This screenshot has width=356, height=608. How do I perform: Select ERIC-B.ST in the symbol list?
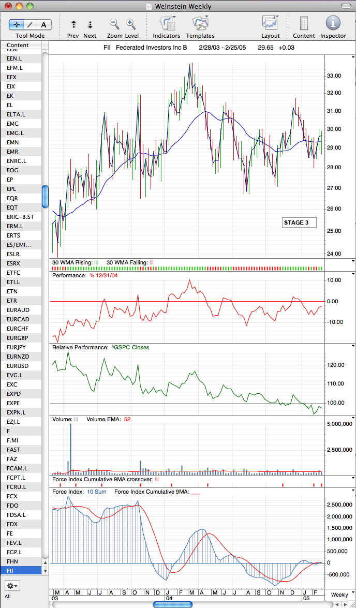[21, 217]
